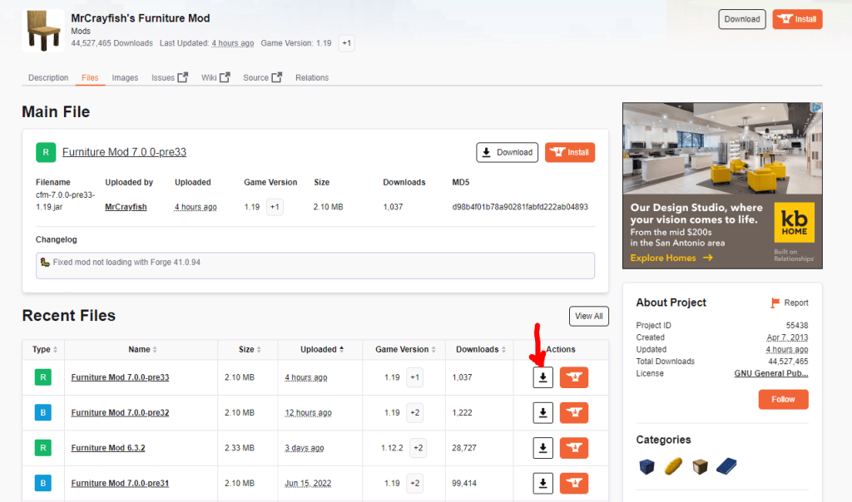The height and width of the screenshot is (502, 852).
Task: Click the MD5 hash value text
Action: (x=520, y=207)
